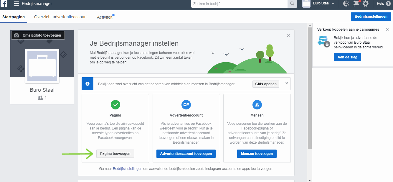Click the scrollbar up arrow
The height and width of the screenshot is (182, 393).
[x=309, y=25]
